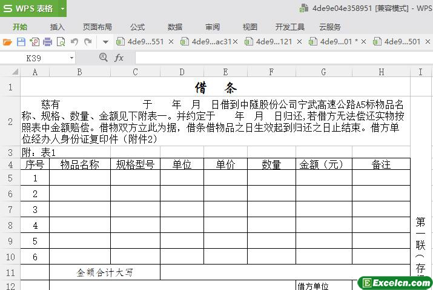Click the 单价 header cell
The width and height of the screenshot is (433, 290).
click(x=225, y=164)
